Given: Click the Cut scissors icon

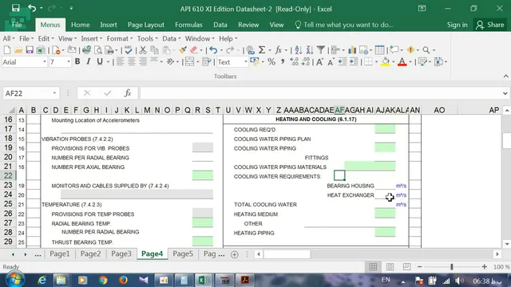Looking at the screenshot, I should pyautogui.click(x=143, y=49).
